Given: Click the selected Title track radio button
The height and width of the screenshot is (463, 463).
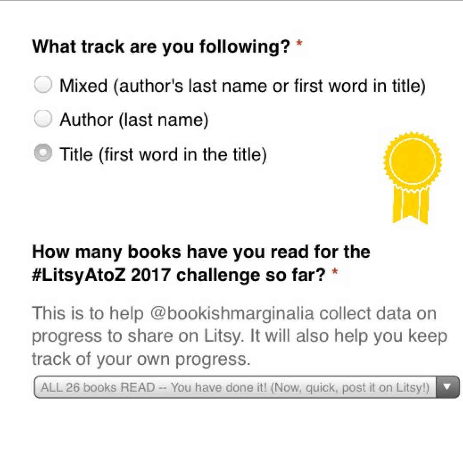Looking at the screenshot, I should pos(43,153).
